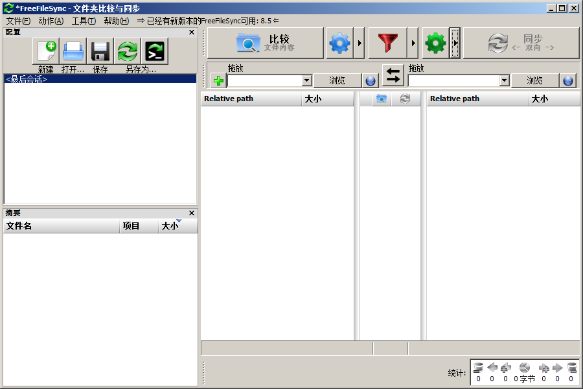The image size is (583, 389).
Task: Open left folder path dropdown arrow
Action: (x=306, y=80)
